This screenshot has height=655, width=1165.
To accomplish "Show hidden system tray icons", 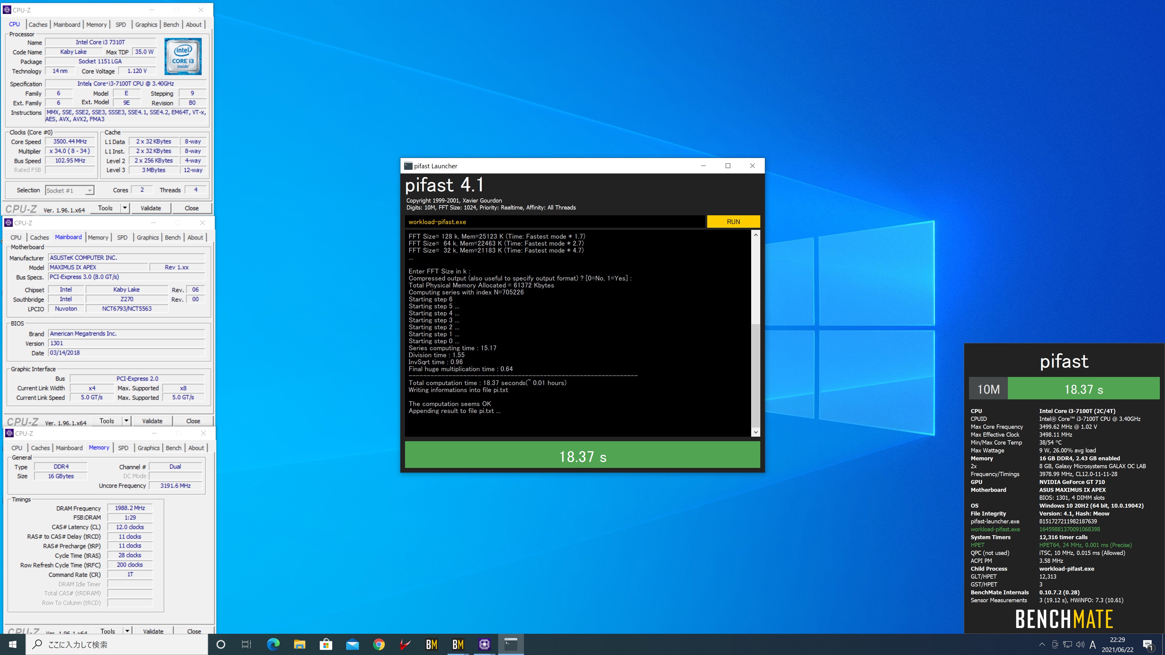I will (1042, 644).
